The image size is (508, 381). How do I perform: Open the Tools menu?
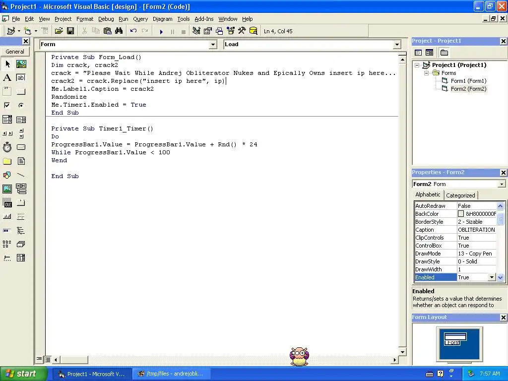coord(184,19)
